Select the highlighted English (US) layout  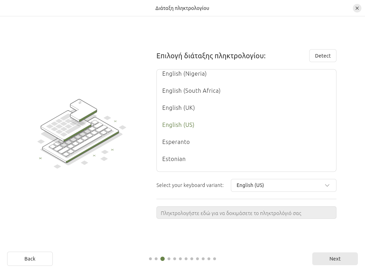[x=178, y=125]
